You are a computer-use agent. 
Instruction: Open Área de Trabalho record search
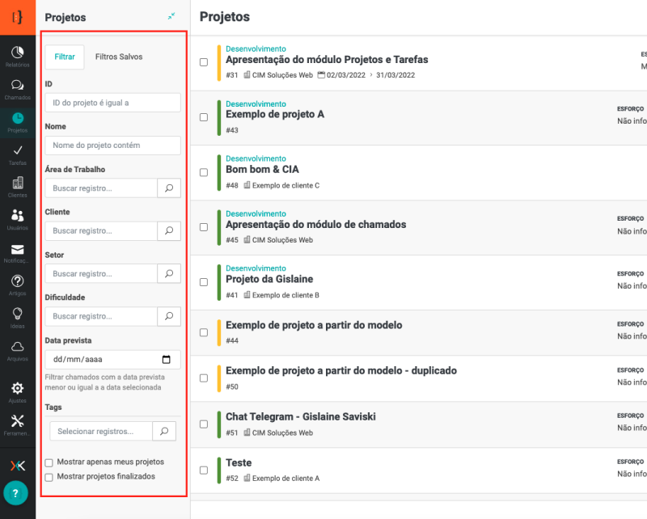(168, 188)
